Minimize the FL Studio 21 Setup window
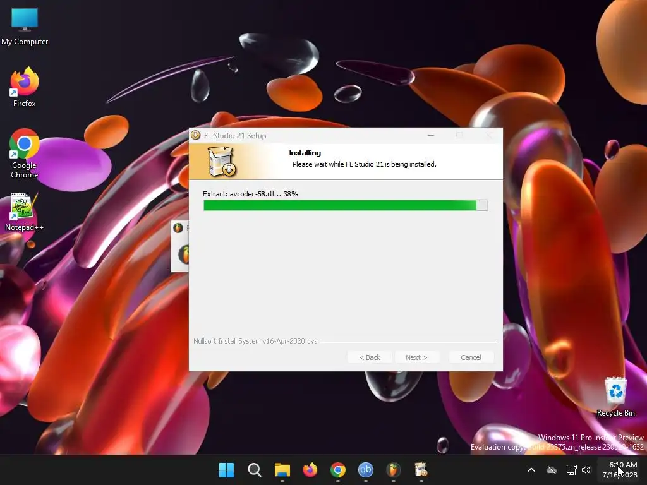Viewport: 647px width, 485px height. [x=431, y=135]
